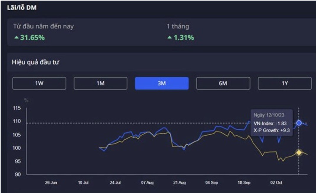Click the green up arrow beside 31.65%
Viewport: 317px width, 193px height.
16,38
